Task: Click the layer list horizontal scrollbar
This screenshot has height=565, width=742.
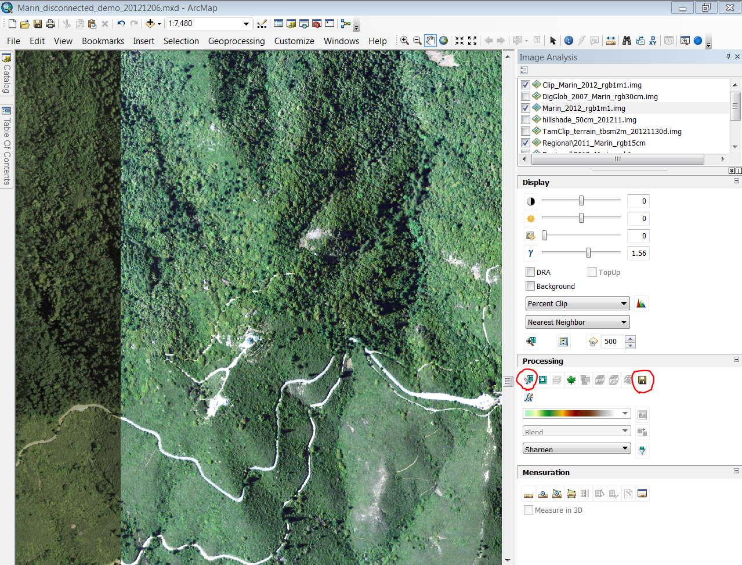Action: tap(618, 159)
